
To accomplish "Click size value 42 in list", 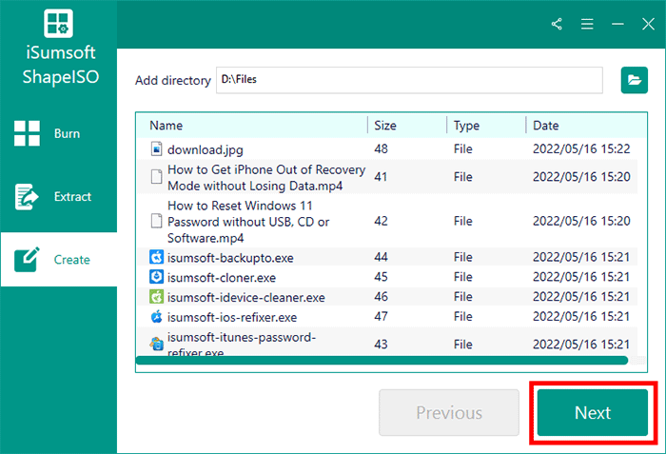I will click(x=381, y=221).
